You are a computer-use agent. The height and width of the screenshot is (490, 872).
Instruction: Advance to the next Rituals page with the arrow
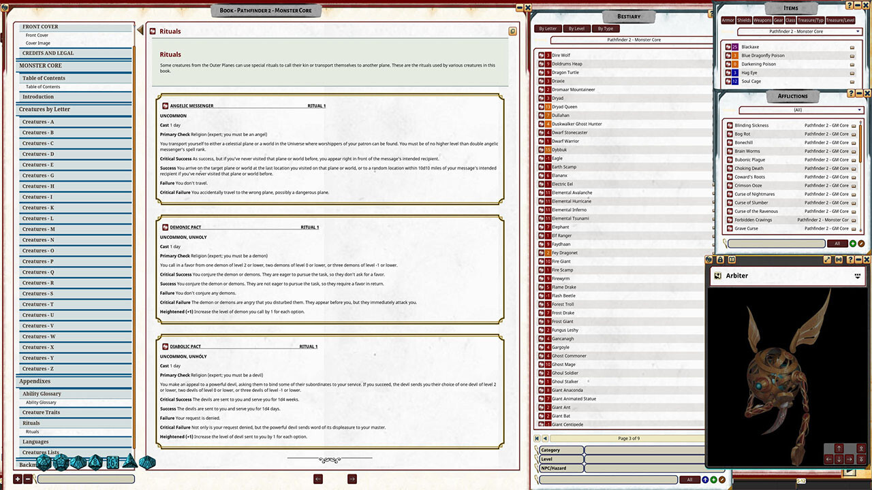coord(352,479)
